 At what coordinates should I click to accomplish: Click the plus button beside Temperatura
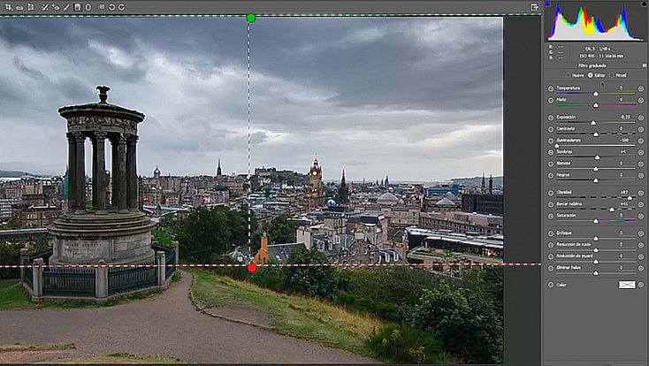[641, 88]
